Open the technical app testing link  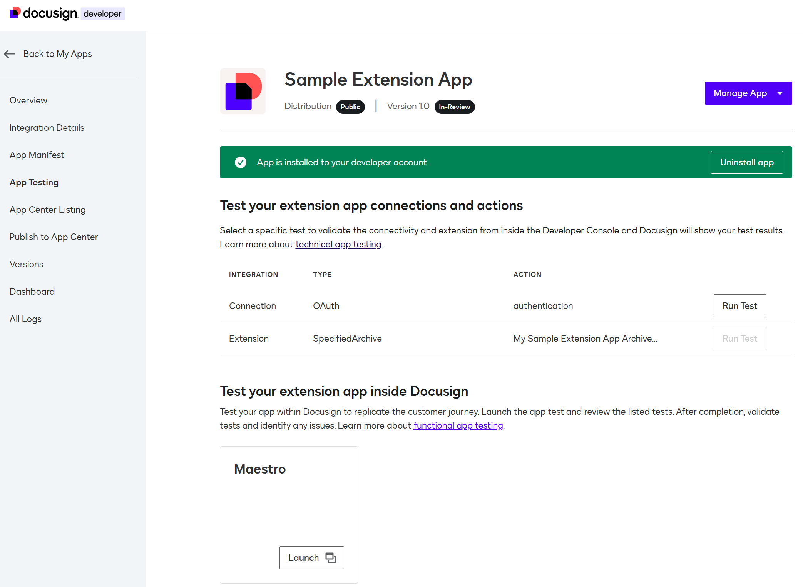[338, 244]
